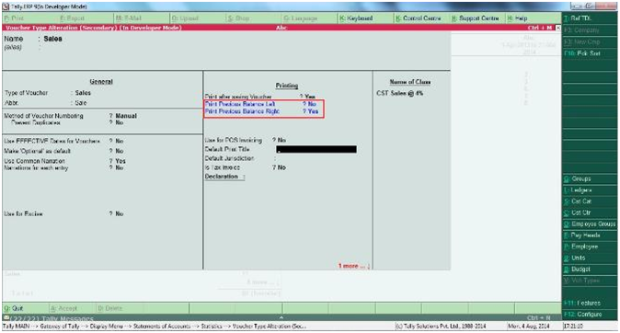Click Q: Quit in the bottom bar
Image resolution: width=620 pixels, height=333 pixels.
[x=14, y=308]
